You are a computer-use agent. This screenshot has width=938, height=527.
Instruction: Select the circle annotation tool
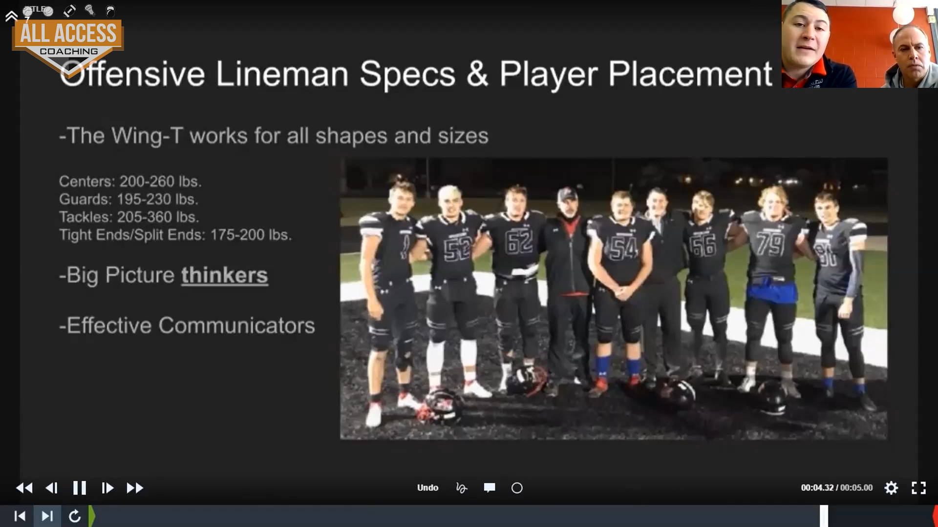pos(517,488)
